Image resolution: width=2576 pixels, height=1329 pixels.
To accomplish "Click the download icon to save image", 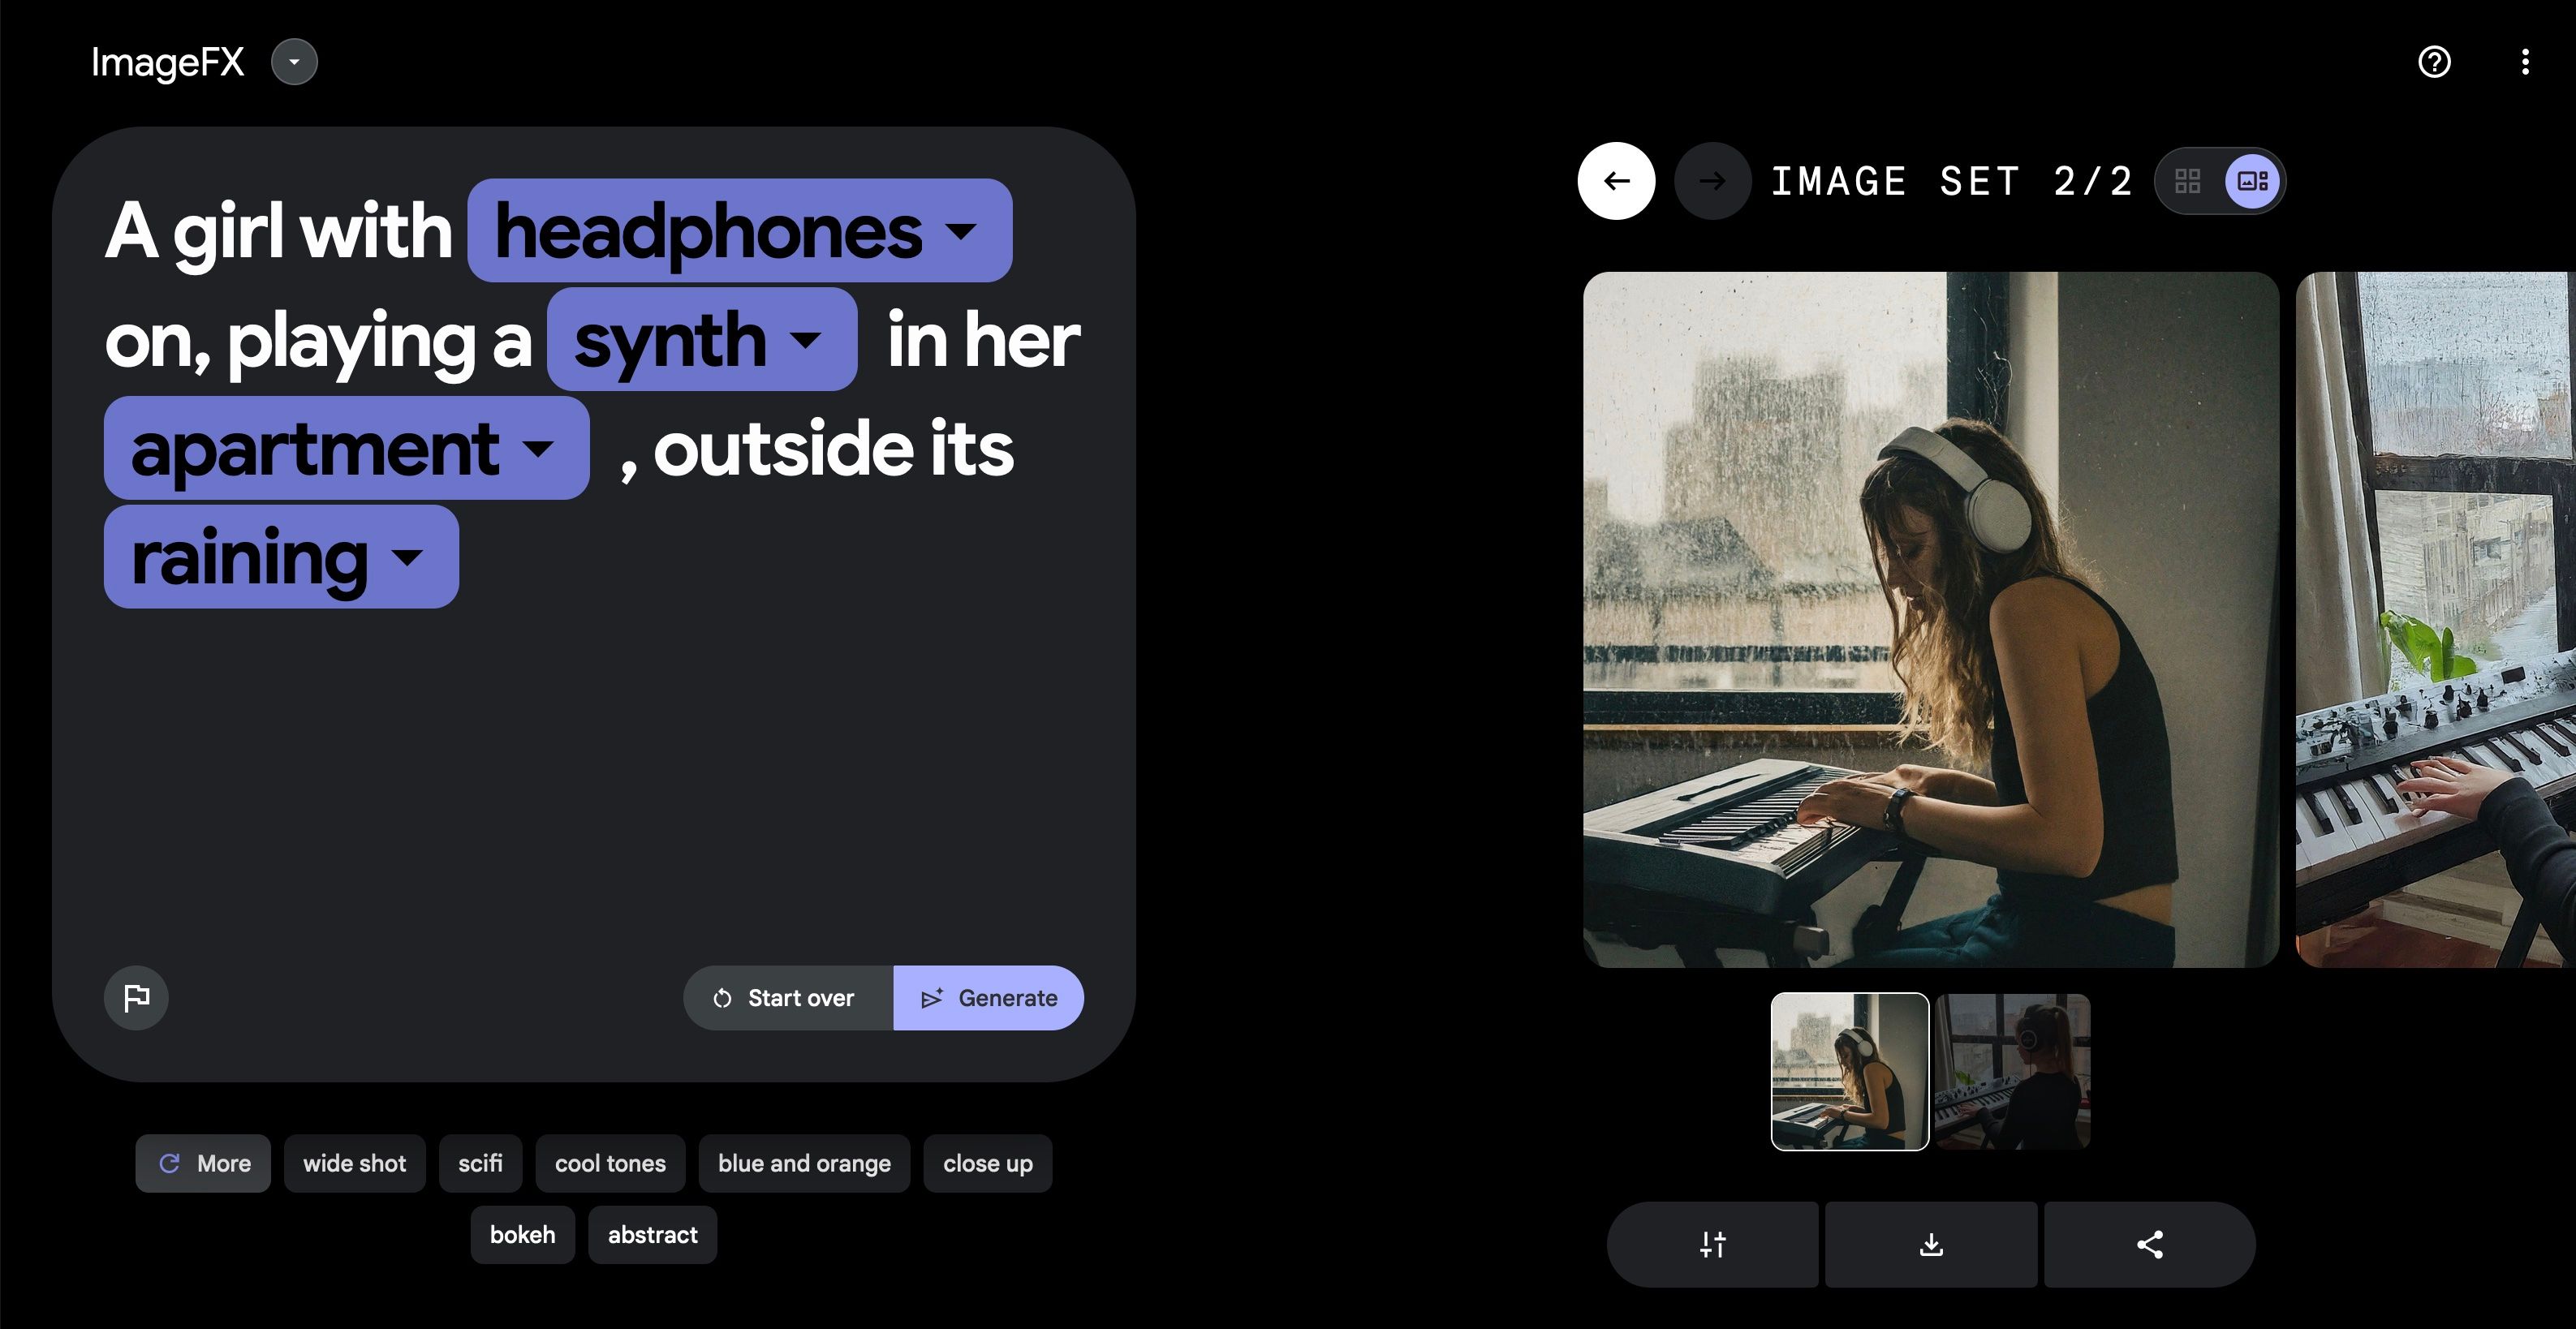I will 1932,1242.
